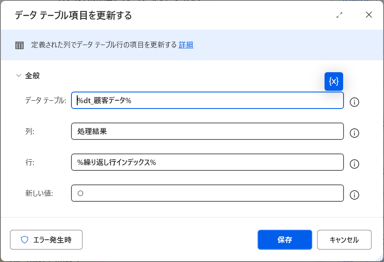Click the データ テーブル項目を更新する title text

[73, 15]
